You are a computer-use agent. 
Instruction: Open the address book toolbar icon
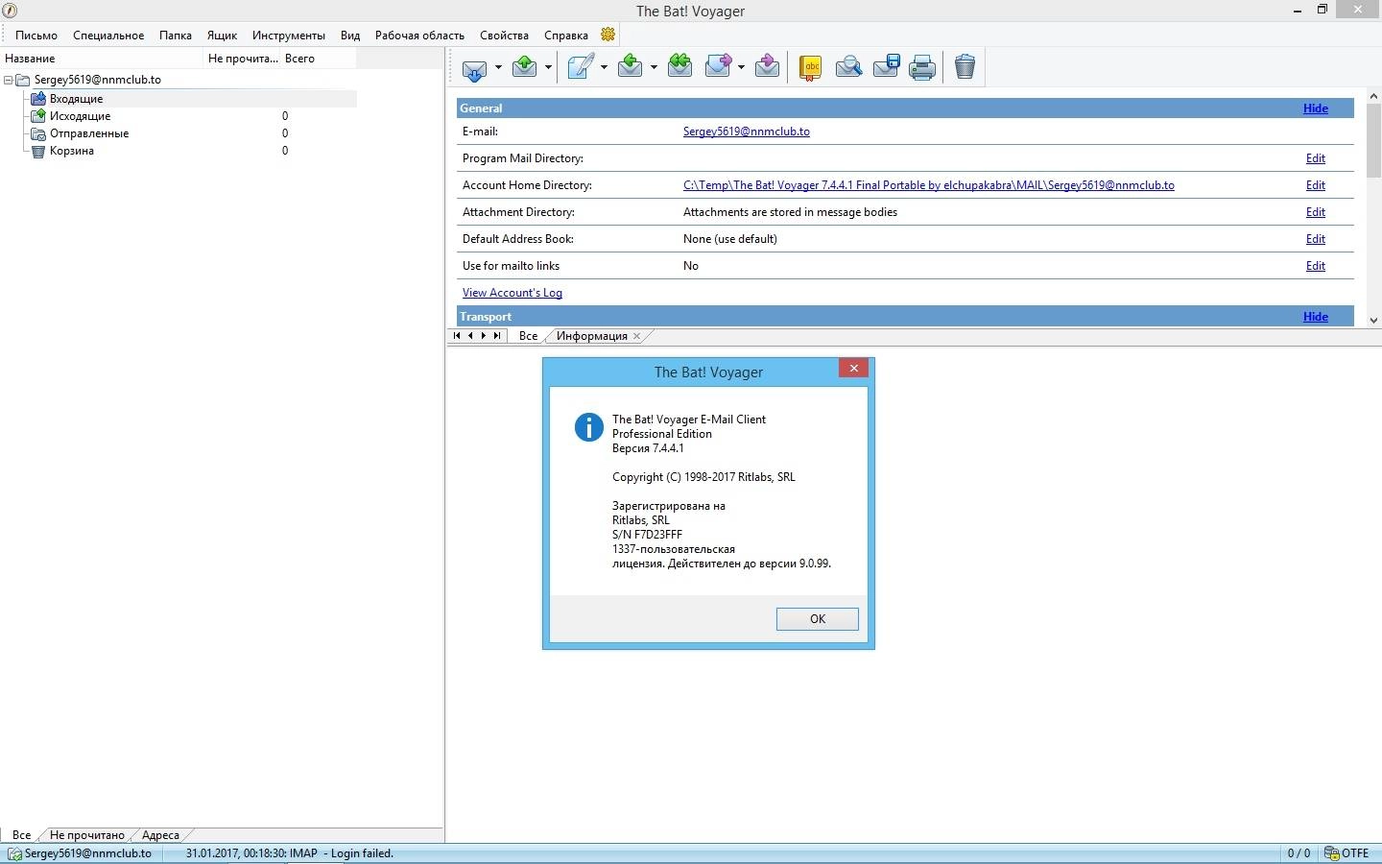[x=810, y=67]
